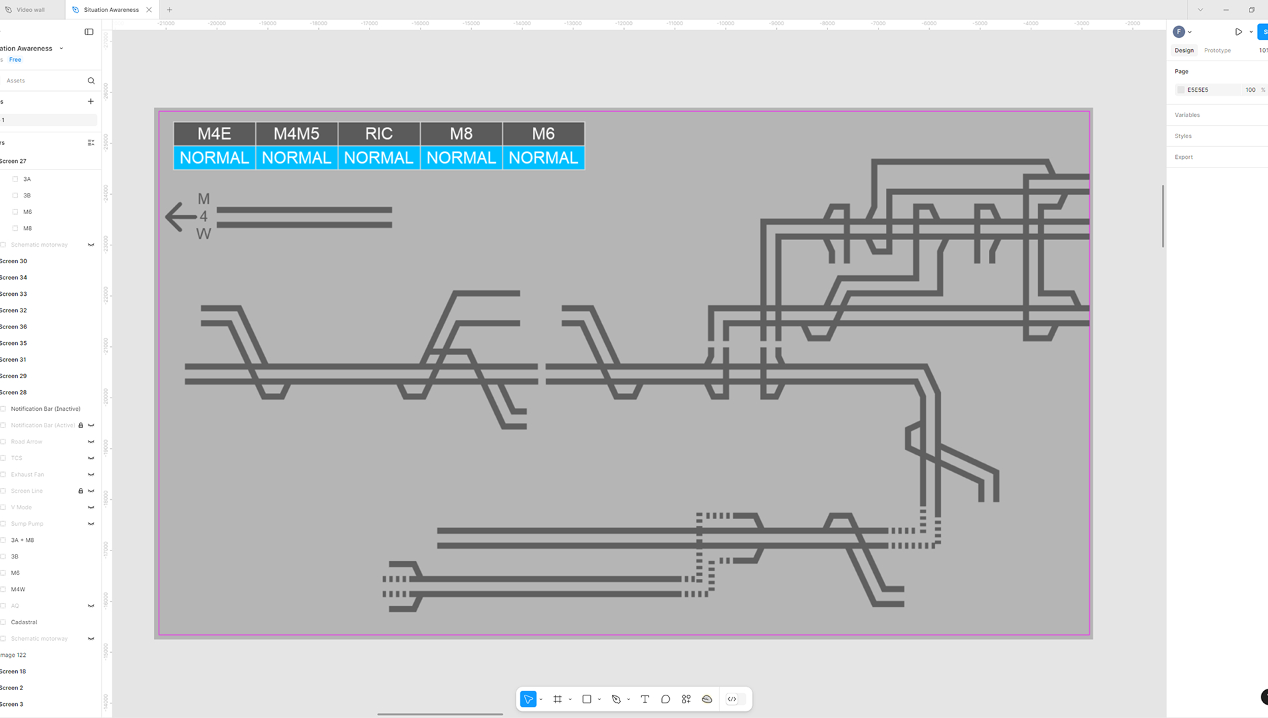Click the Present play button
Screen dimensions: 1268x718
pyautogui.click(x=1239, y=32)
